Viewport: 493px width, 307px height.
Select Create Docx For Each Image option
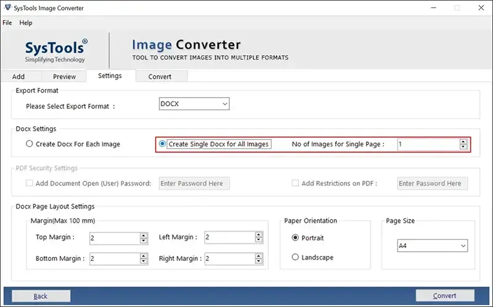30,144
